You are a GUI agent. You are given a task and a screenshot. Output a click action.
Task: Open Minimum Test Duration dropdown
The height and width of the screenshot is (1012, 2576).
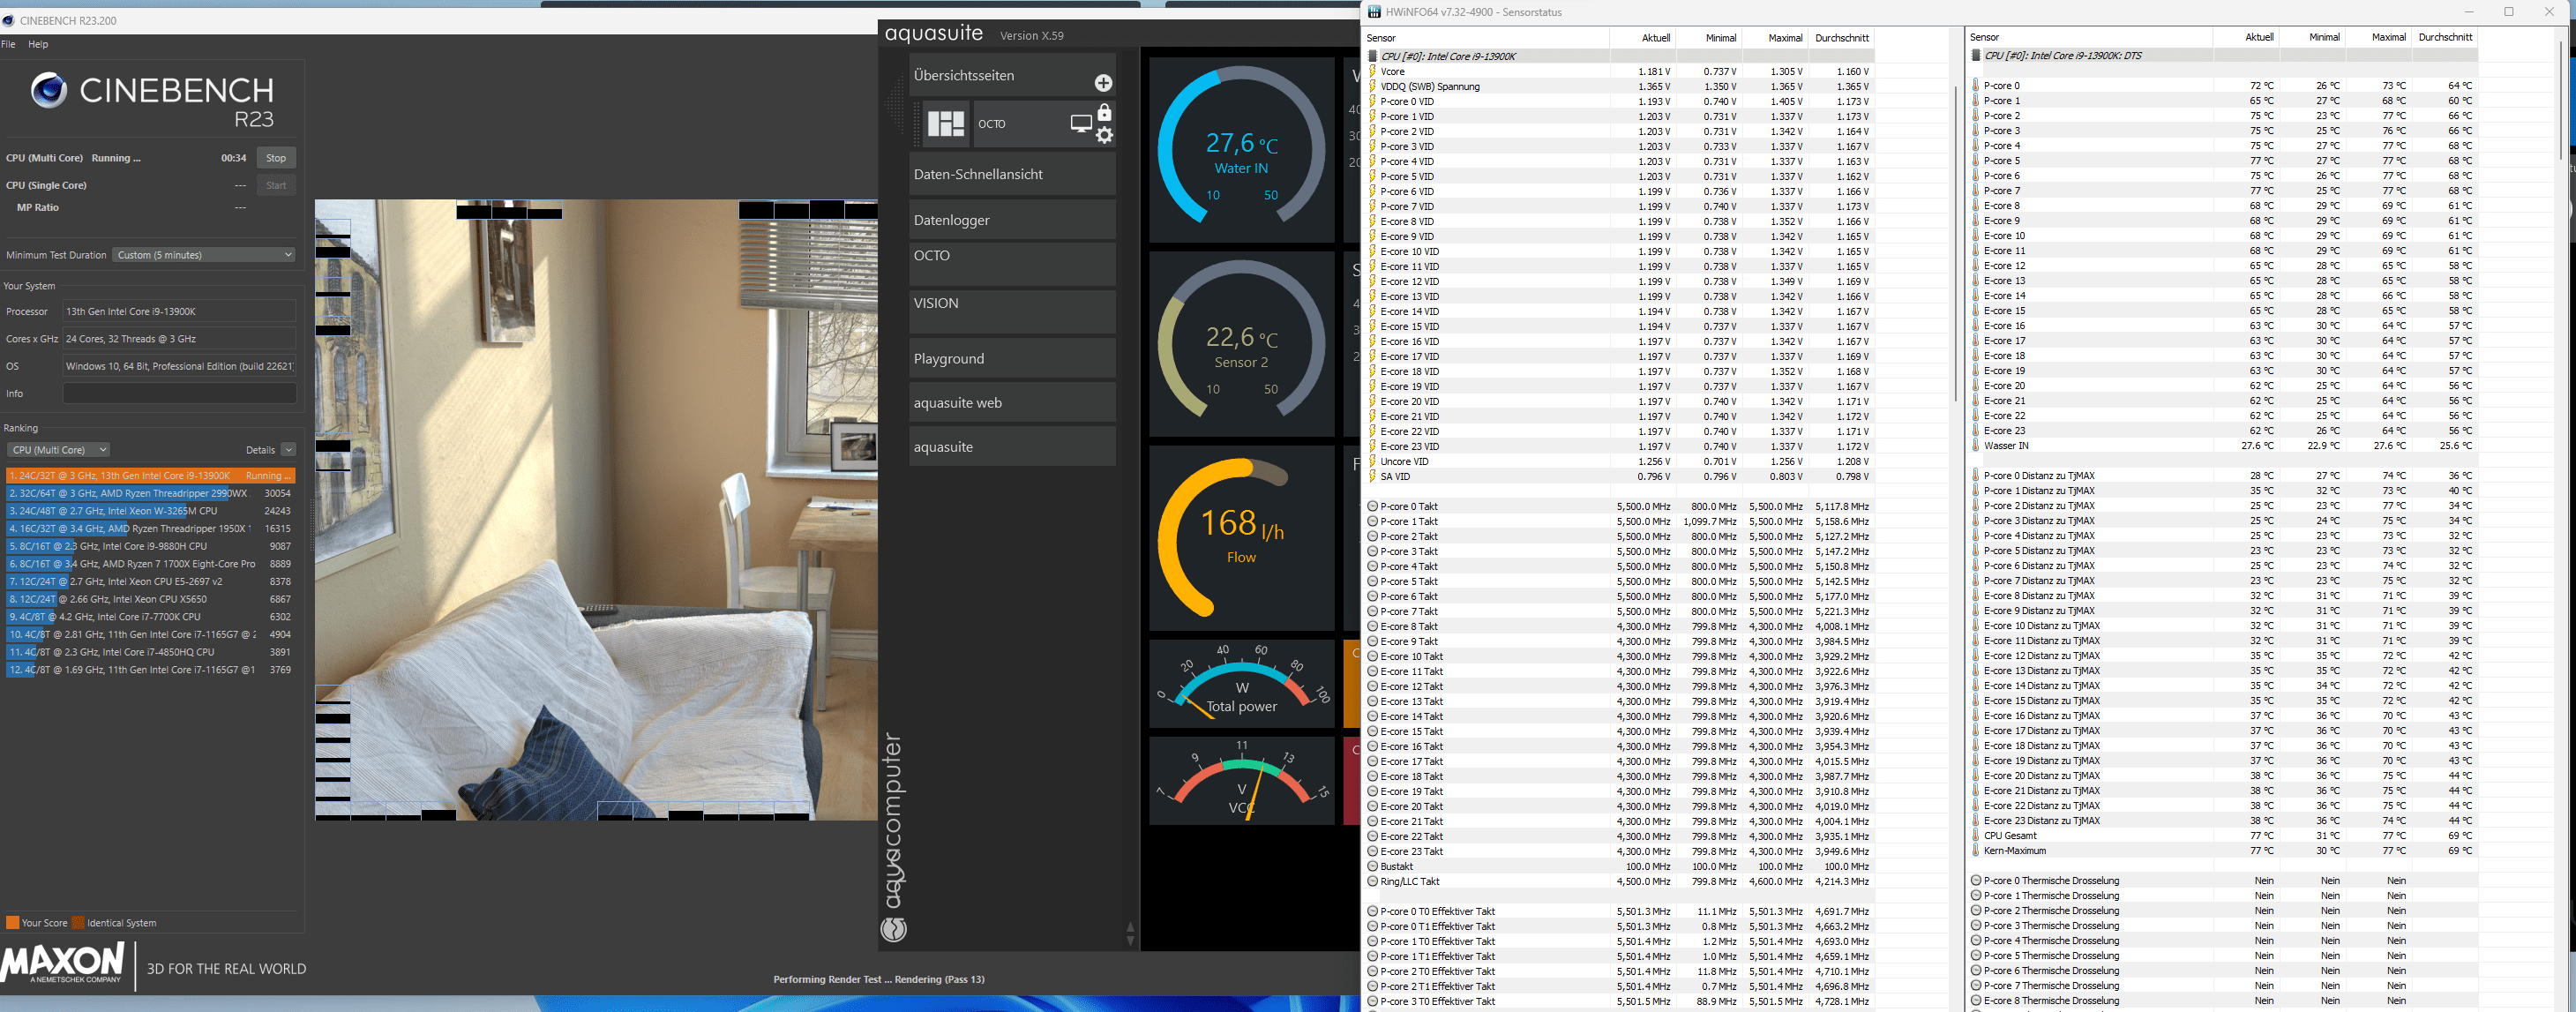pos(204,255)
